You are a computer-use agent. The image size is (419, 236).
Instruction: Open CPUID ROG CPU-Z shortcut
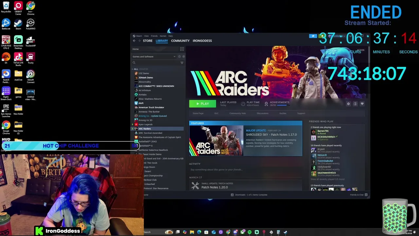pos(6,42)
